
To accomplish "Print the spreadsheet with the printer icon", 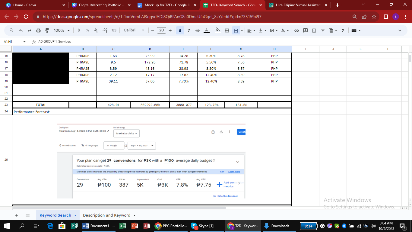I will pos(38,31).
